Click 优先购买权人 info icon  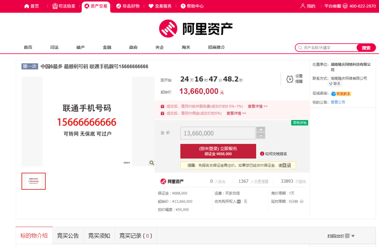(239, 202)
